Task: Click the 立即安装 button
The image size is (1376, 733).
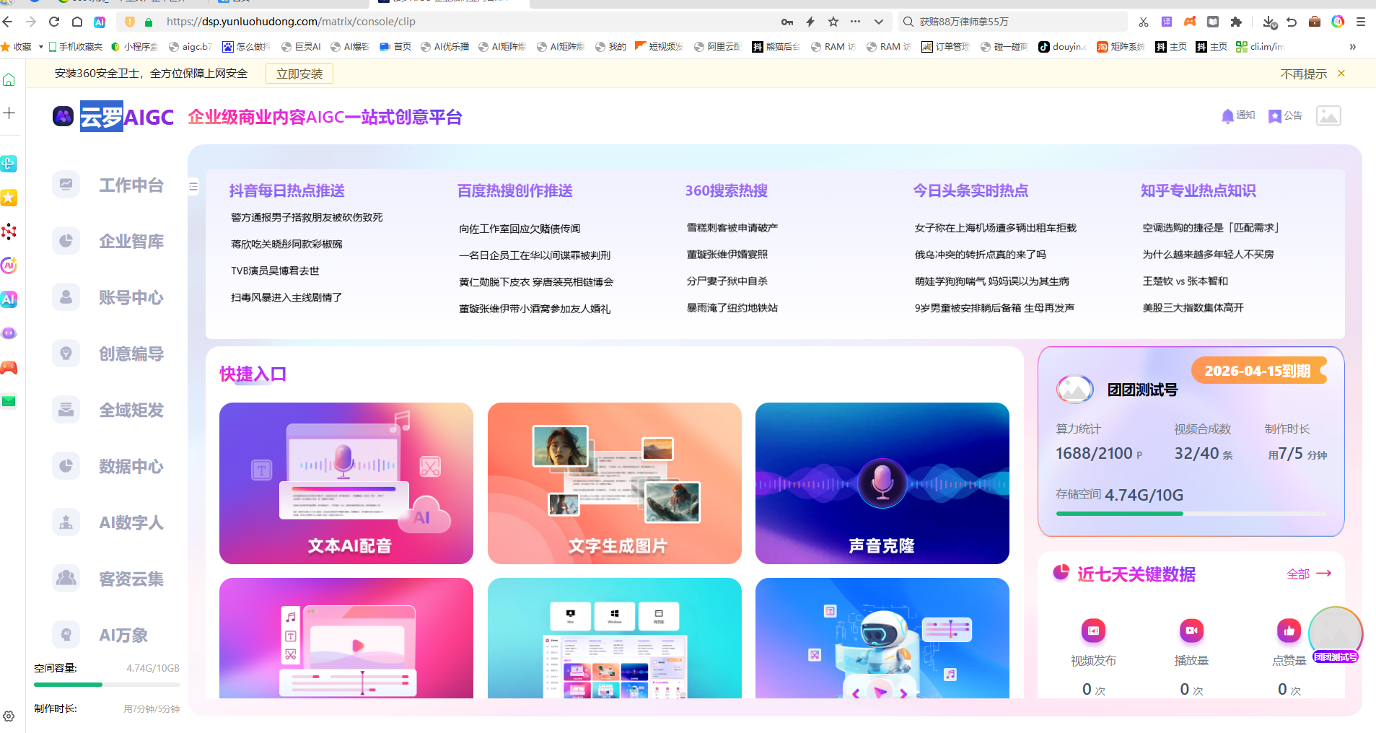Action: [x=299, y=74]
